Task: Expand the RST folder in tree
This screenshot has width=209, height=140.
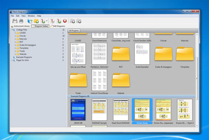Action: pyautogui.click(x=15, y=42)
